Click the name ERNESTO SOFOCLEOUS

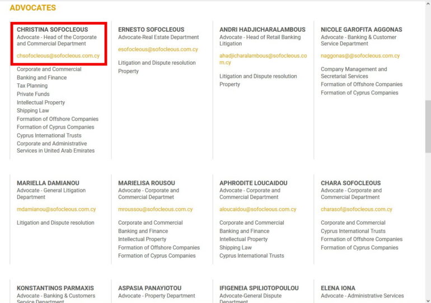pos(151,30)
